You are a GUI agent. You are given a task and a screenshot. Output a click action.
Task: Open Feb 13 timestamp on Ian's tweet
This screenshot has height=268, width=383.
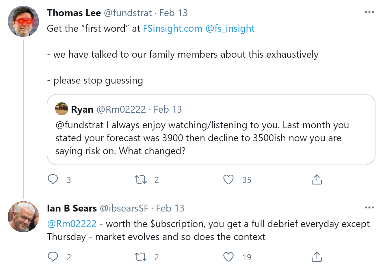tap(170, 208)
